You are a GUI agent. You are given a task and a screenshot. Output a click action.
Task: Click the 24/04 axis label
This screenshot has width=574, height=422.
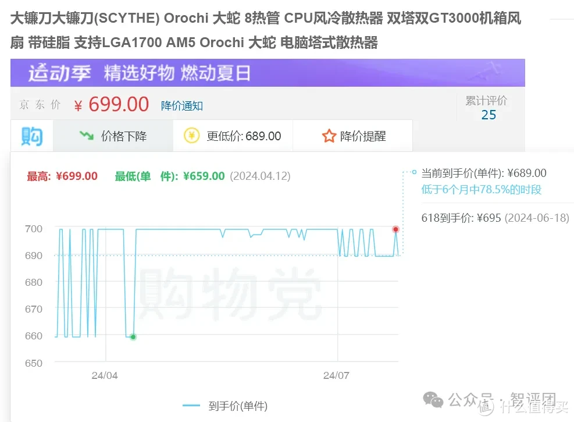pyautogui.click(x=105, y=375)
